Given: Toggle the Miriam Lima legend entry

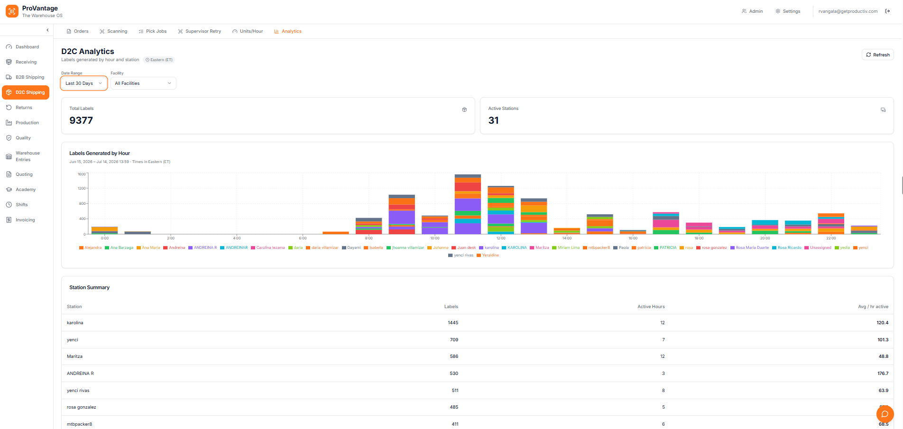Looking at the screenshot, I should (x=566, y=247).
